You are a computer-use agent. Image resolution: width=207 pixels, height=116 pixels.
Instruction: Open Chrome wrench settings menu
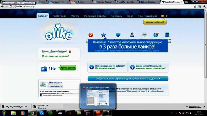[204, 6]
